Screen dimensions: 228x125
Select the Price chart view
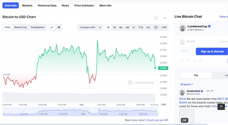(x=8, y=27)
